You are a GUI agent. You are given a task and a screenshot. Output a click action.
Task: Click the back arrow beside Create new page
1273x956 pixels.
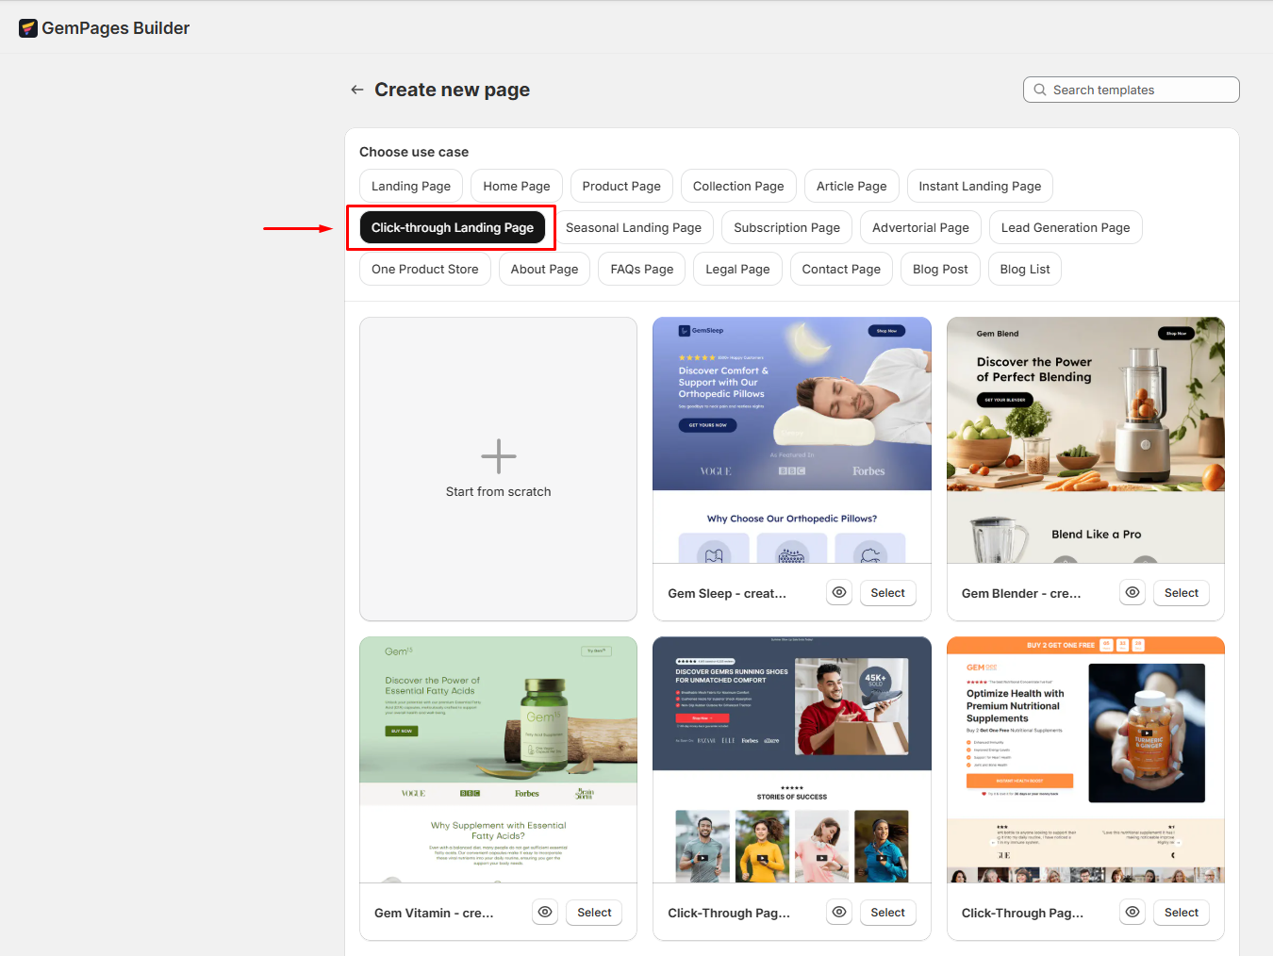coord(356,89)
